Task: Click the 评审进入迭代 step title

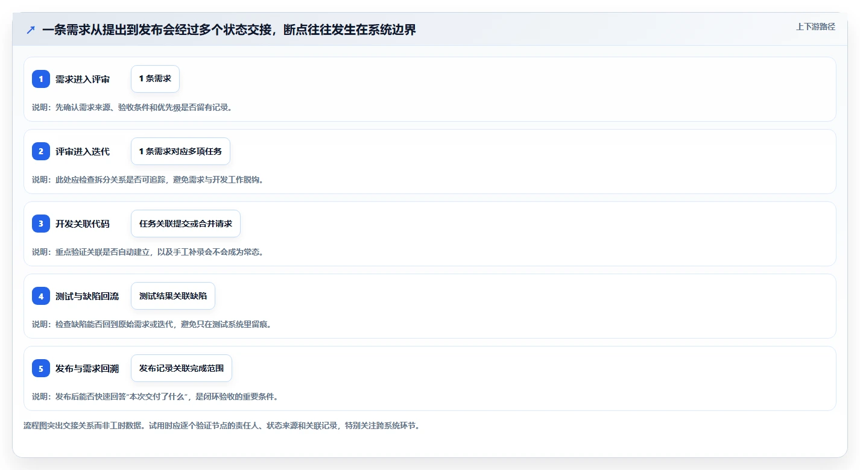Action: pos(83,151)
